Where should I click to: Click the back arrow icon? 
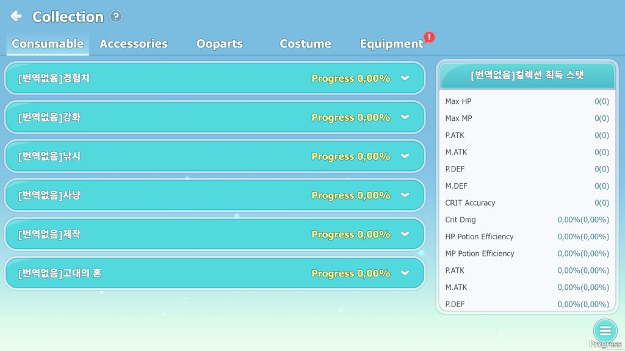[16, 16]
